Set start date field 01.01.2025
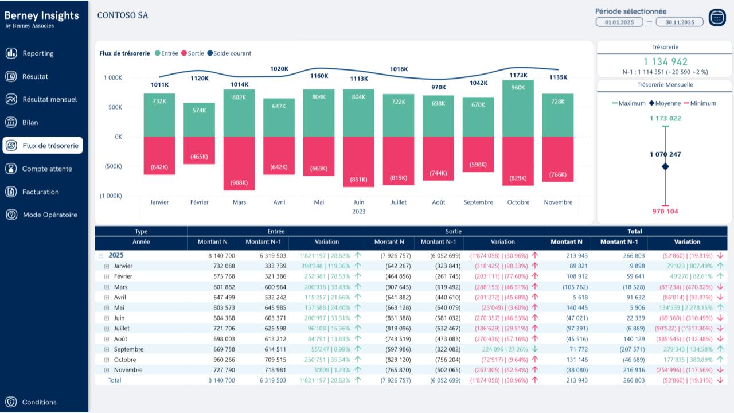This screenshot has width=734, height=413. click(x=619, y=22)
